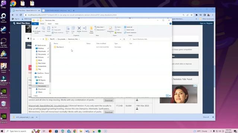Refresh the Explorer address bar
Image resolution: width=238 pixels, height=133 pixels.
[124, 39]
